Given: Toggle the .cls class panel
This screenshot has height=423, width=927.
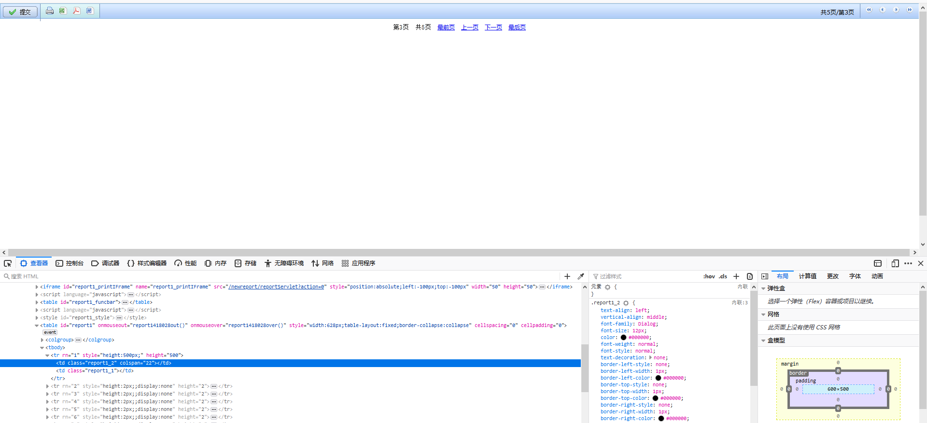Looking at the screenshot, I should (x=723, y=276).
